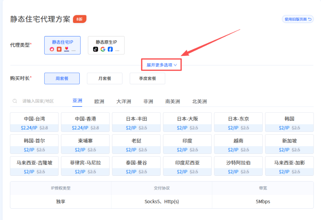Screen dimensions: 321x220
Task: Choose the 月套餐 monthly plan
Action: 105,78
